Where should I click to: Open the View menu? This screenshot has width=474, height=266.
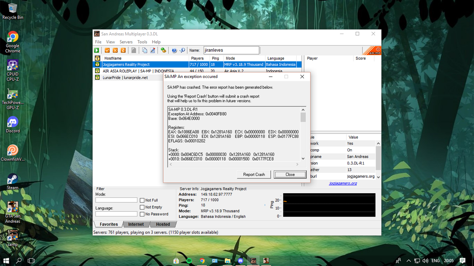(x=110, y=42)
